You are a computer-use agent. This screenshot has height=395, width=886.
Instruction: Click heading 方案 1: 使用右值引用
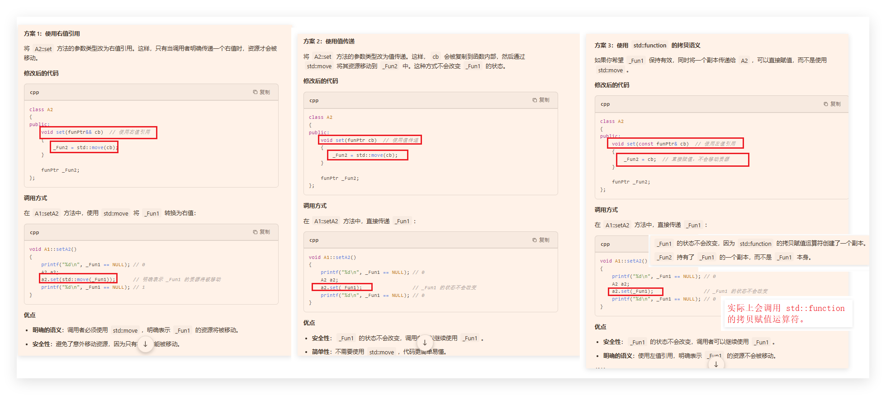(52, 33)
